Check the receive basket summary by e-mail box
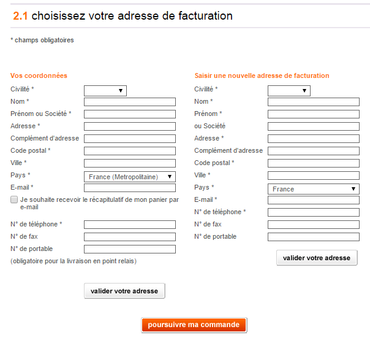Screen dimensions: 370x340 [14, 199]
